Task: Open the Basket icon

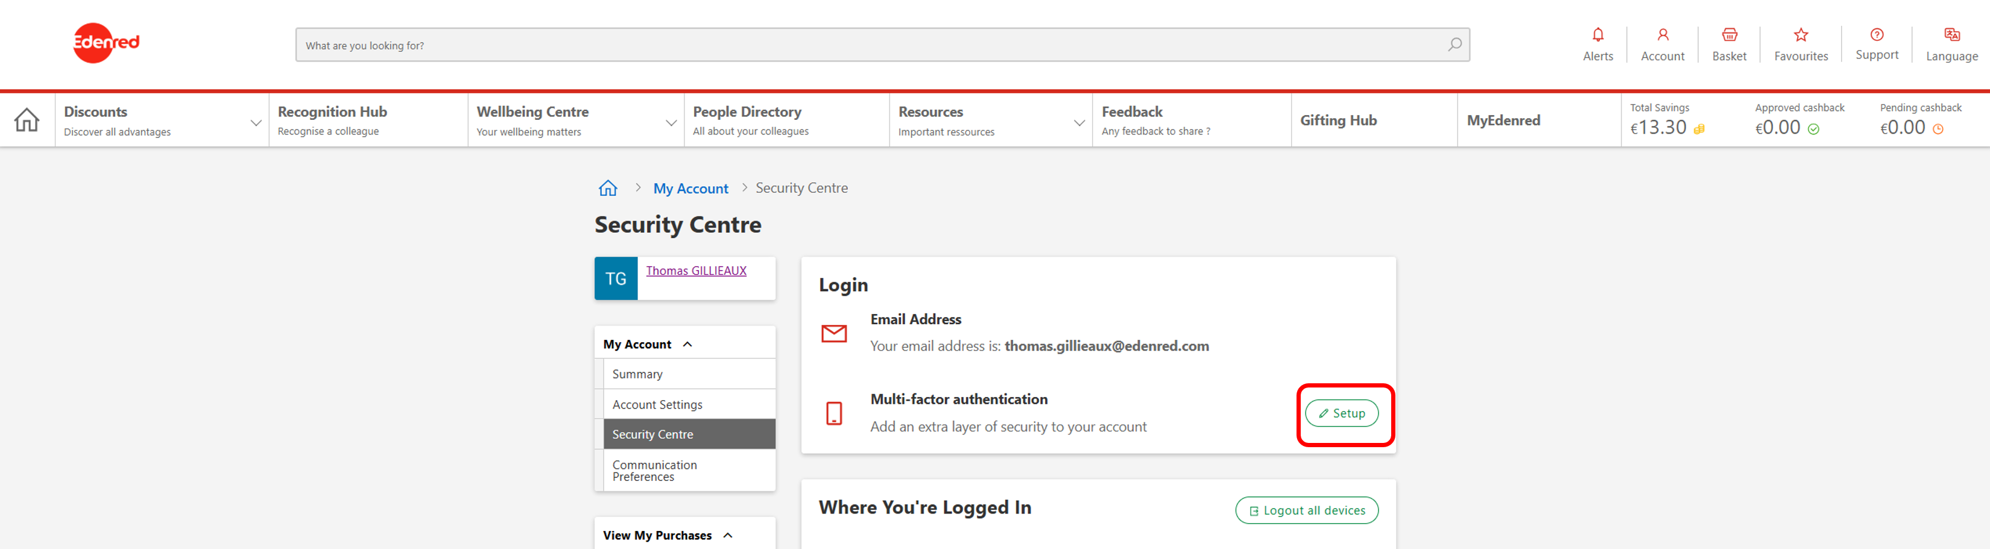Action: 1729,35
